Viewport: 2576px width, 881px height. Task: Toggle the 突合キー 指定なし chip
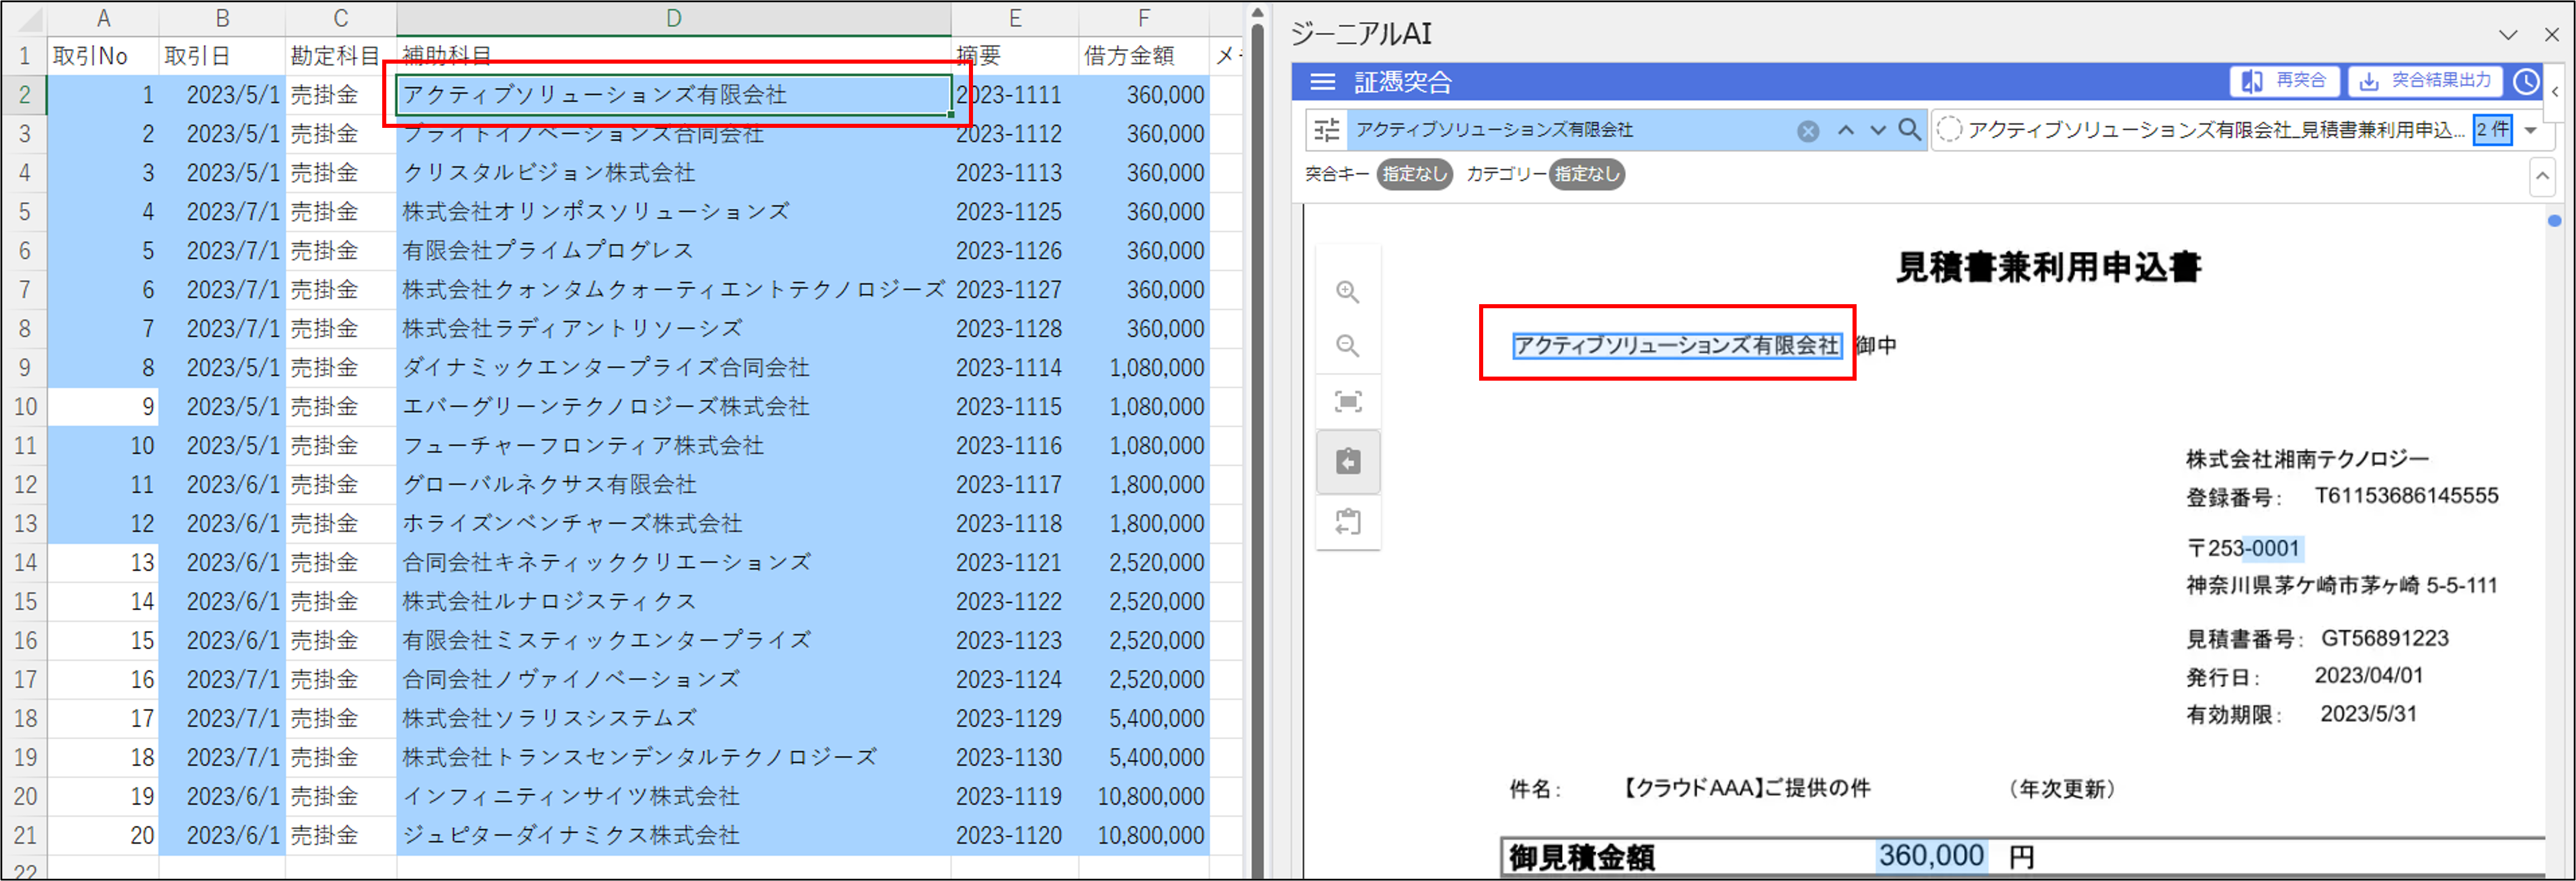click(1414, 174)
